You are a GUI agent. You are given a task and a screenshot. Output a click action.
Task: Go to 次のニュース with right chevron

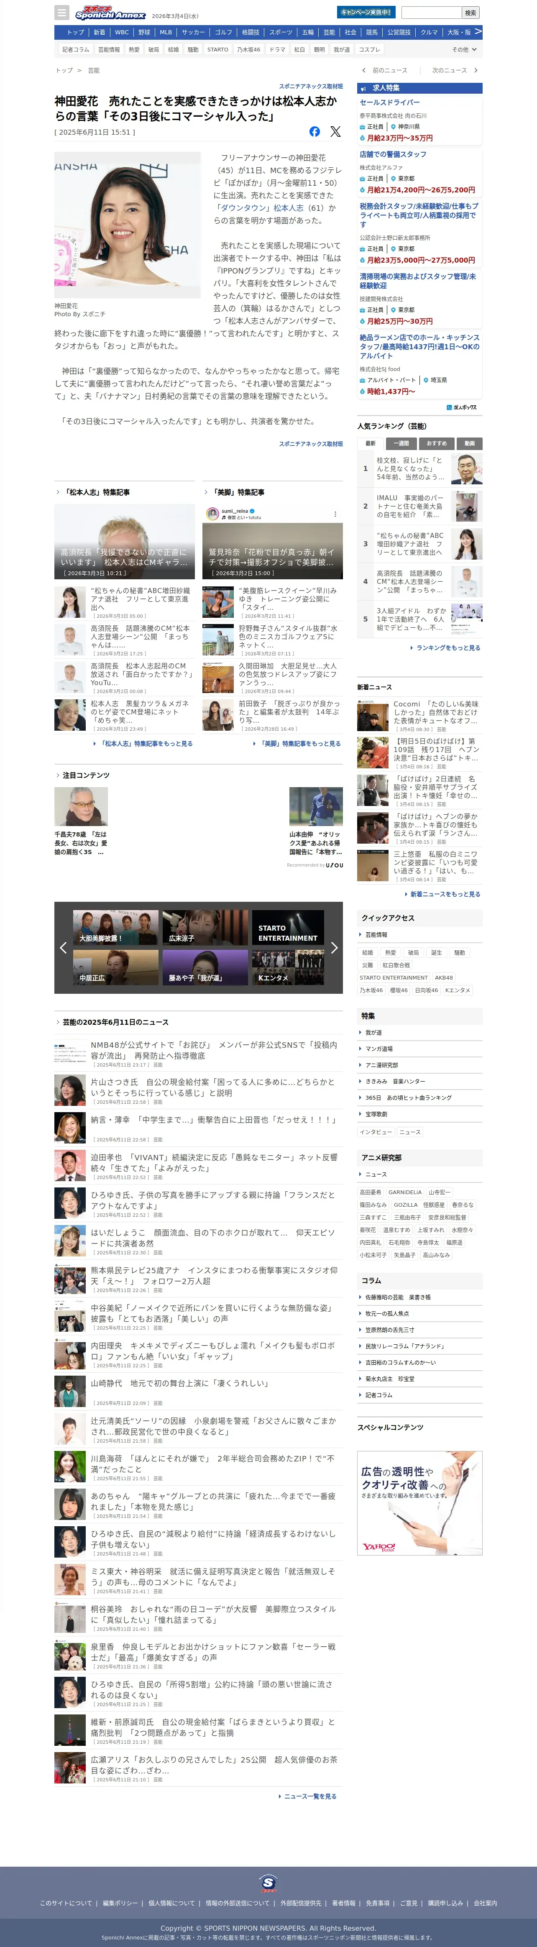(455, 70)
